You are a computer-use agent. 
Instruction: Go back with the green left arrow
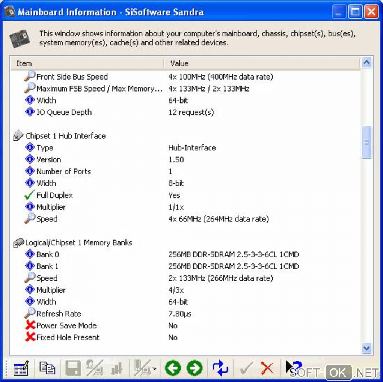(x=173, y=368)
